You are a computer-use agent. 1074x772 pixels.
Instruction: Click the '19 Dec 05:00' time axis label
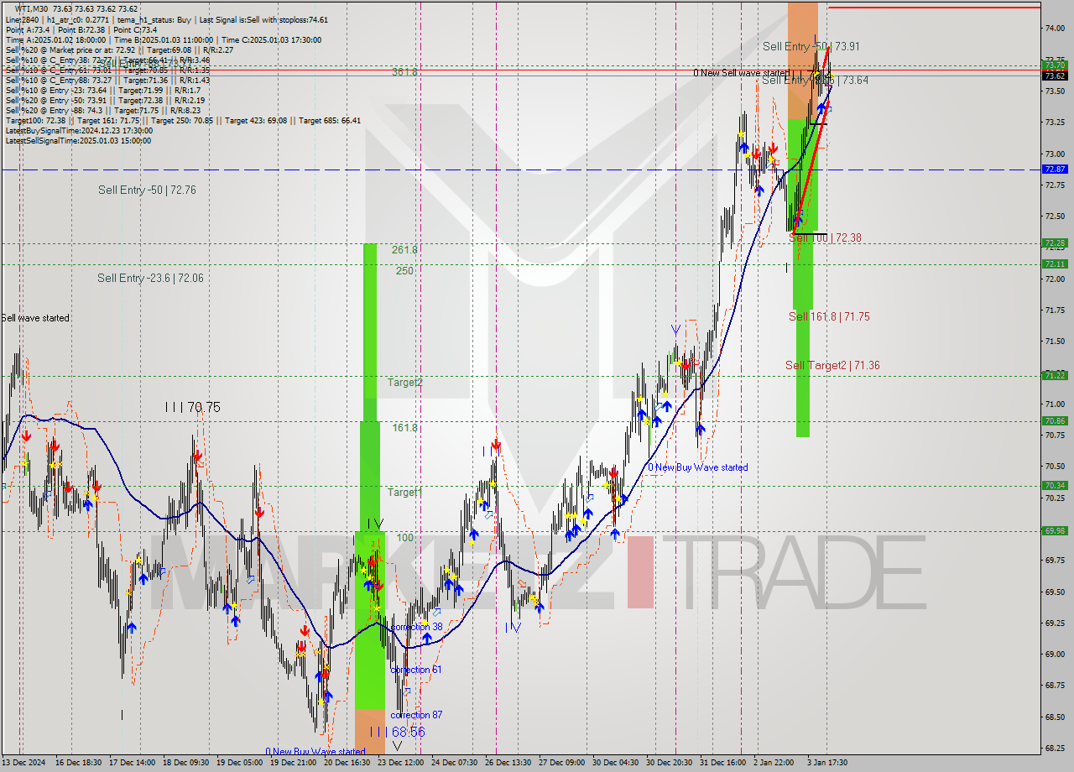pyautogui.click(x=242, y=763)
